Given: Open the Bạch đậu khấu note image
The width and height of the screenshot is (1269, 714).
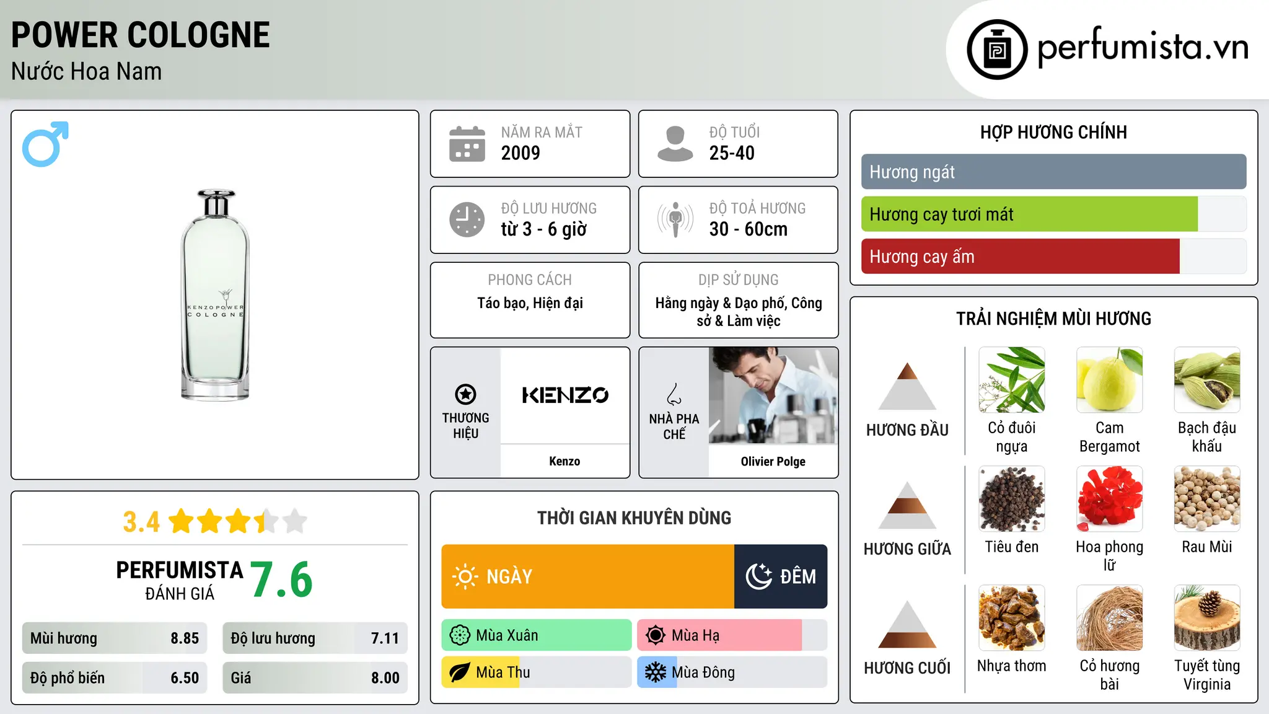Looking at the screenshot, I should (1207, 380).
